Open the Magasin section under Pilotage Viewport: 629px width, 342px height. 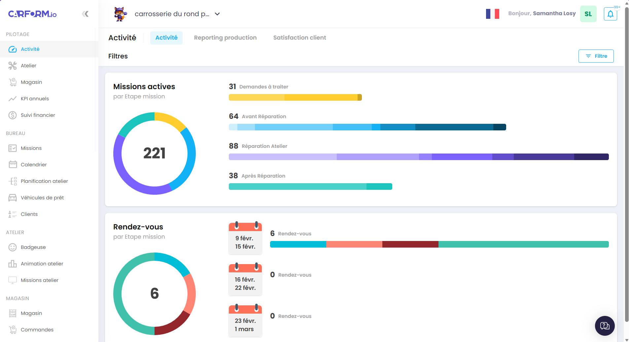[31, 82]
